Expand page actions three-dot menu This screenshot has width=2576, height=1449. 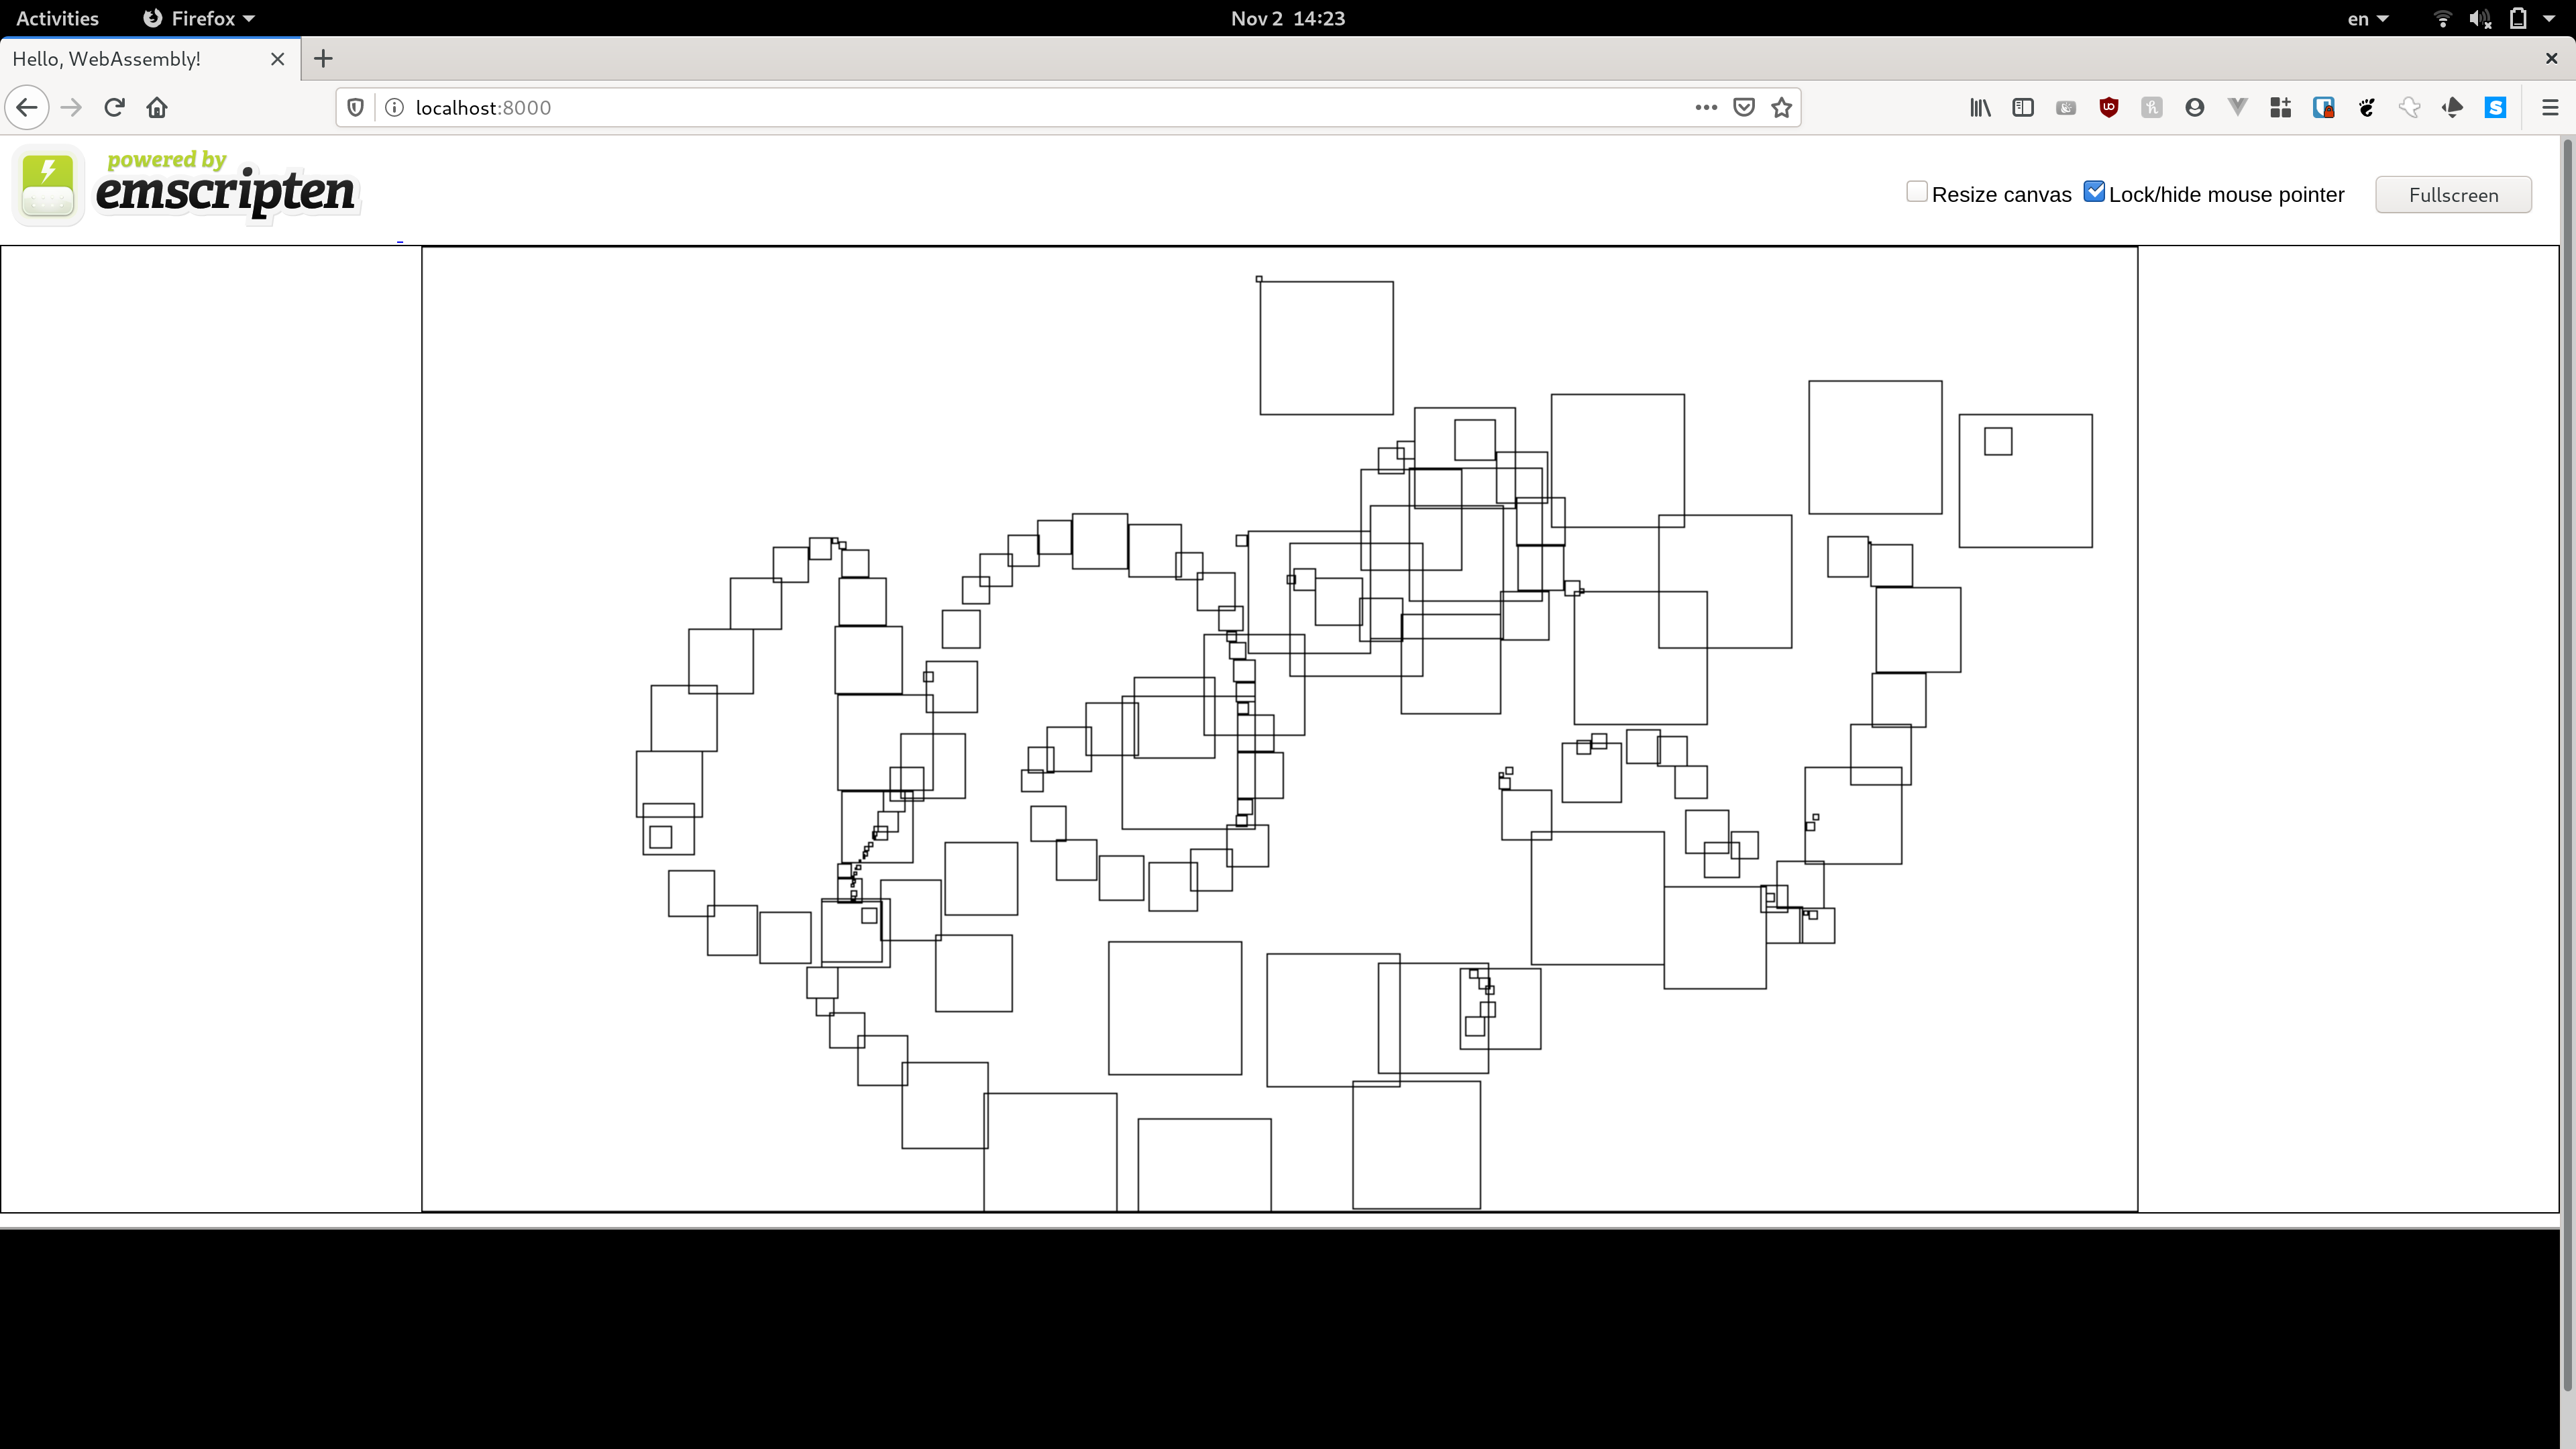coord(1705,108)
